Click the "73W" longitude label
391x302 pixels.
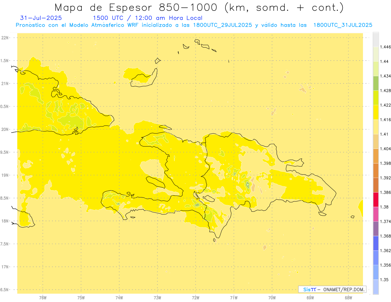pos(157,298)
